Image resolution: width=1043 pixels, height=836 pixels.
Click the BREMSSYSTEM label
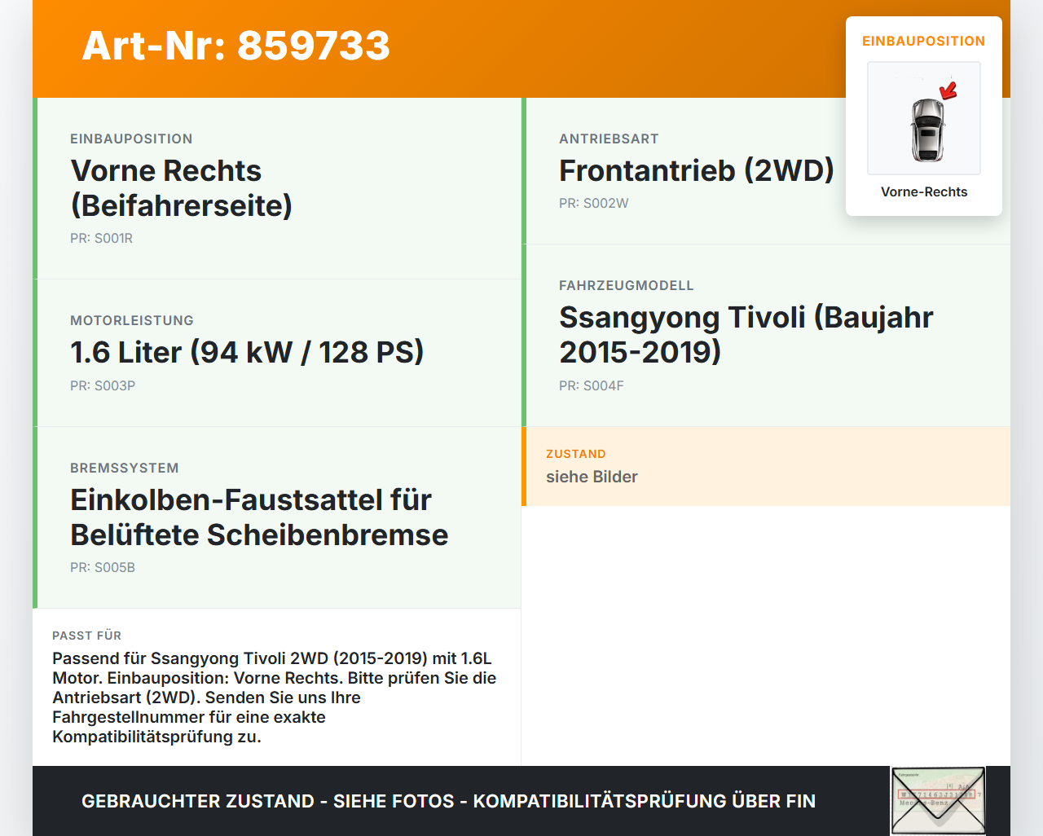pyautogui.click(x=125, y=468)
